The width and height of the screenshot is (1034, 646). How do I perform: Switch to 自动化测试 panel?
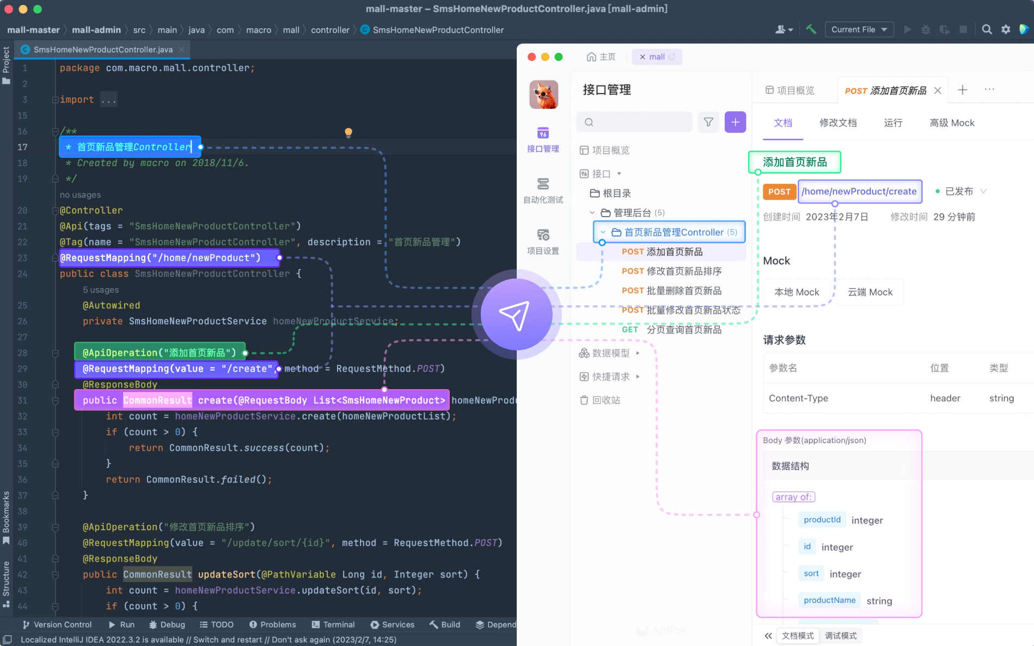(542, 189)
